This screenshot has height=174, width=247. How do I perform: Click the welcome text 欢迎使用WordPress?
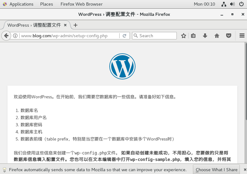click(x=33, y=97)
